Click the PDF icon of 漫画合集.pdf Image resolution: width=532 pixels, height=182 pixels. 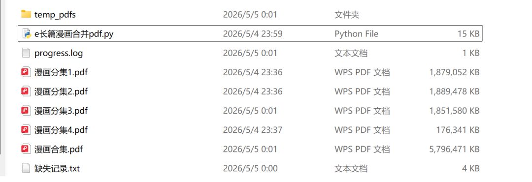click(x=26, y=149)
